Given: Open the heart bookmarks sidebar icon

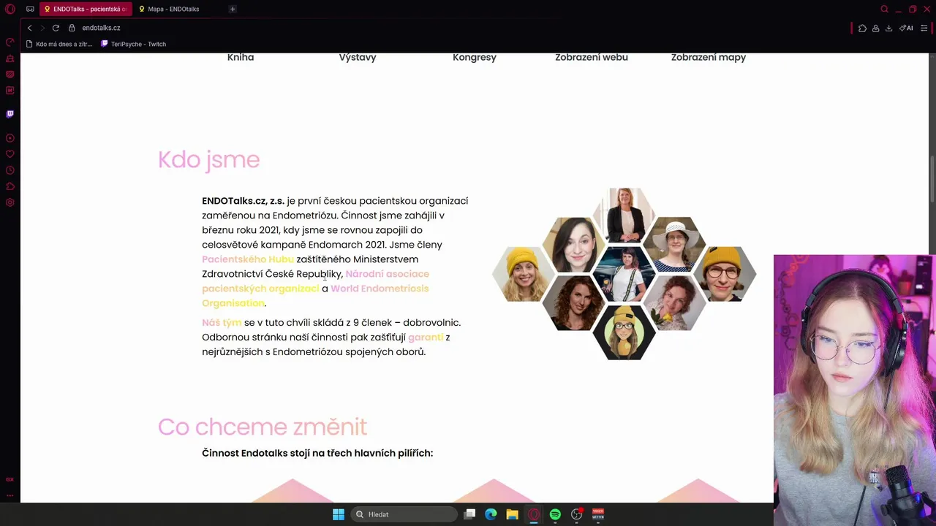Looking at the screenshot, I should tap(10, 154).
